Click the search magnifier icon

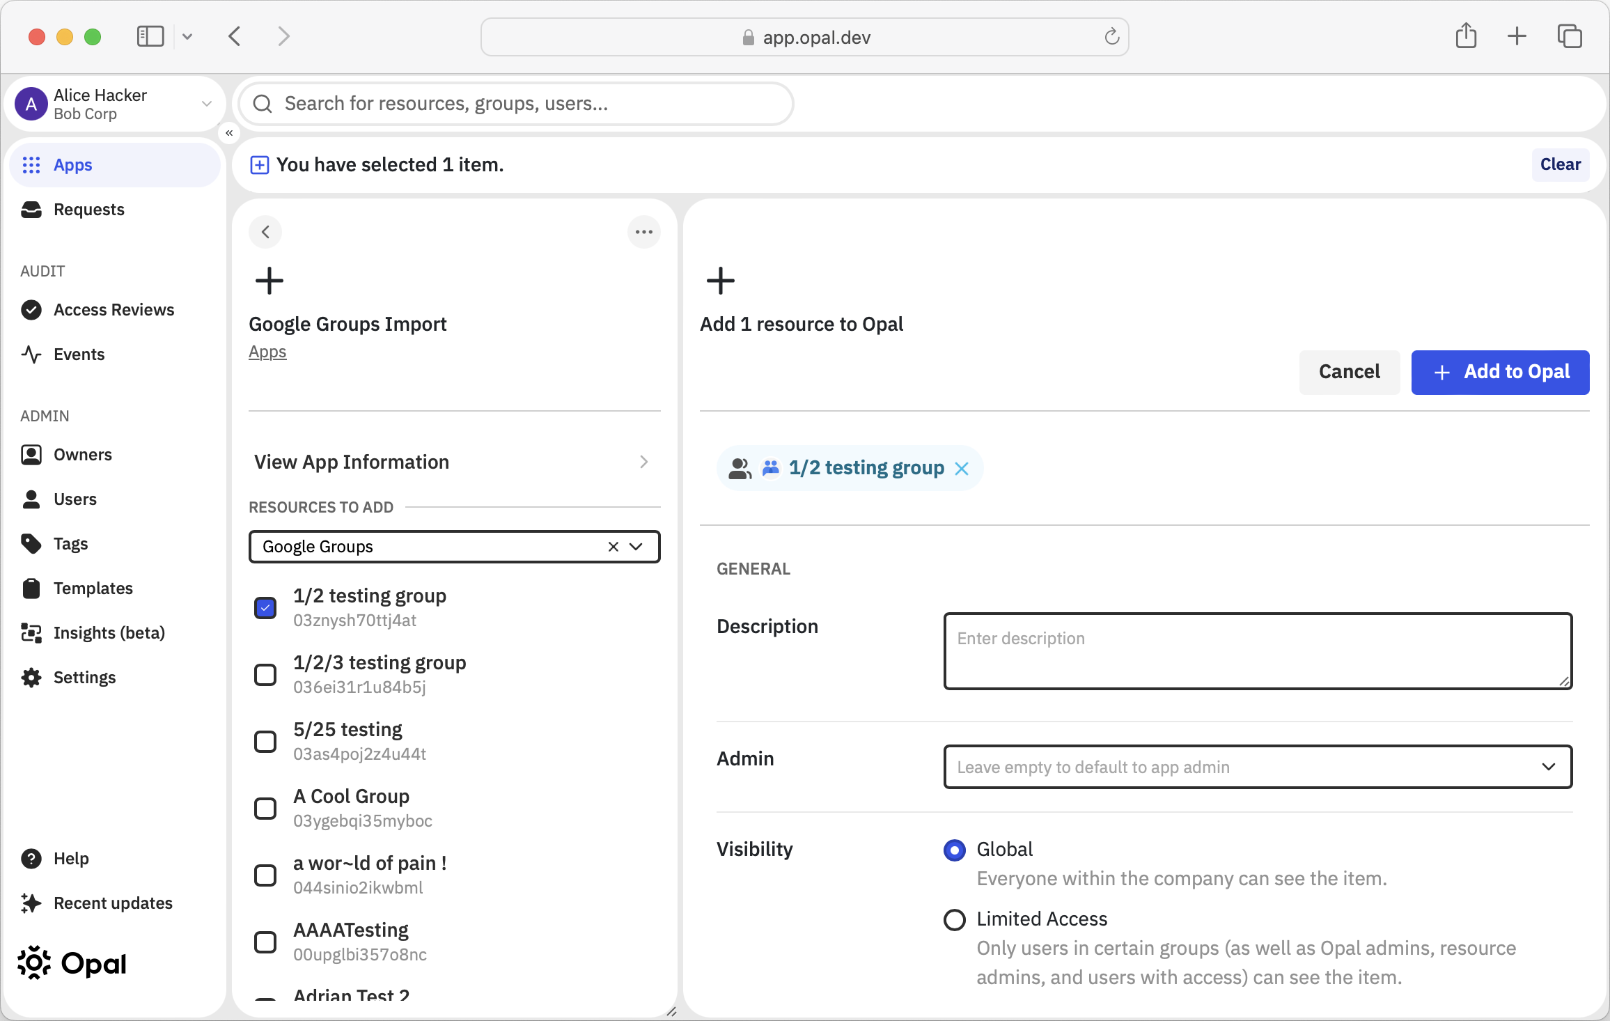pyautogui.click(x=263, y=104)
